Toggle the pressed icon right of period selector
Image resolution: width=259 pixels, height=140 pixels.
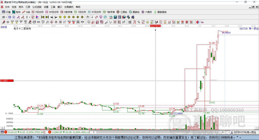pos(10,17)
